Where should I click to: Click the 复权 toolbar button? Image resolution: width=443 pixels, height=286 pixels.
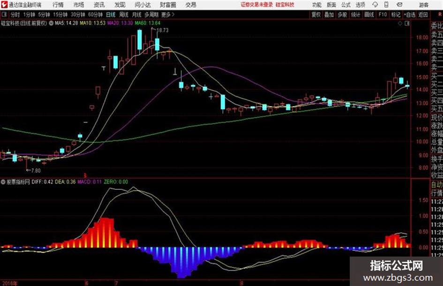tap(316, 15)
